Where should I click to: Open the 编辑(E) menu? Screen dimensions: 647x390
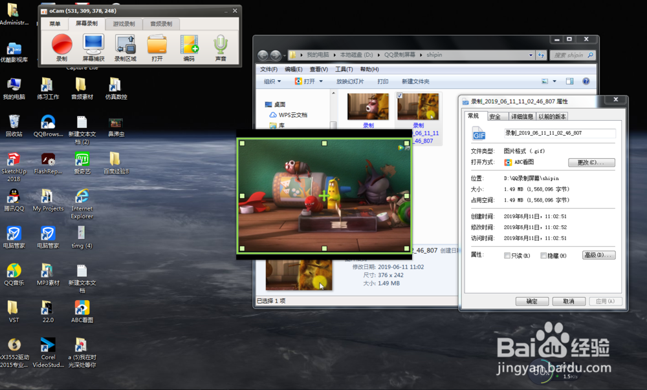[x=293, y=69]
